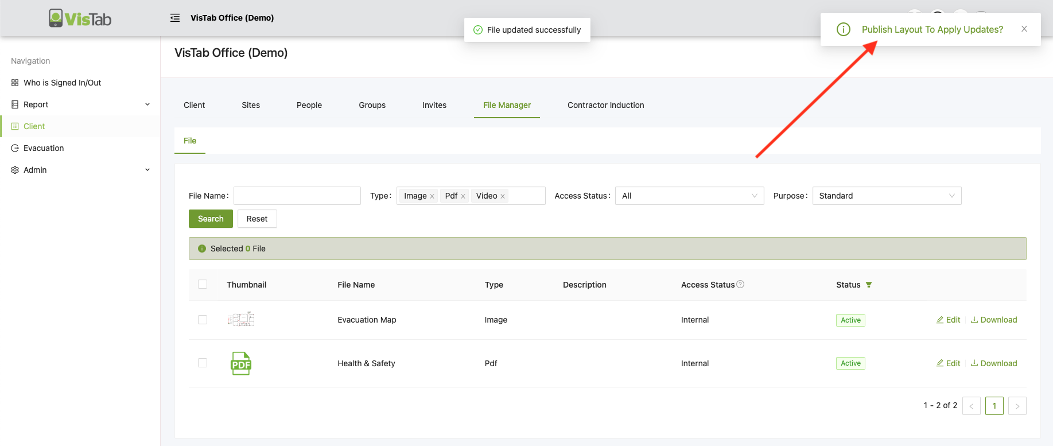Remove the Image type filter tag
The height and width of the screenshot is (446, 1053).
click(x=432, y=196)
